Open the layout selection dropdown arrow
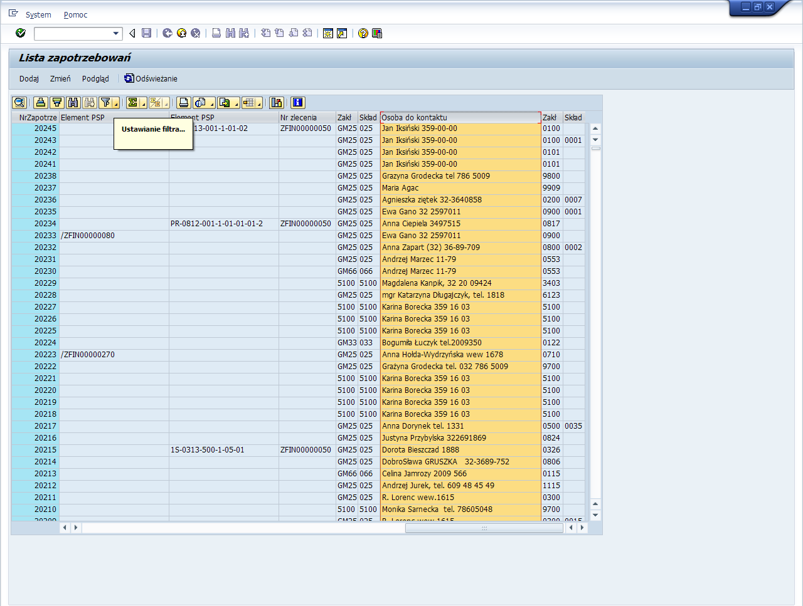 click(260, 103)
